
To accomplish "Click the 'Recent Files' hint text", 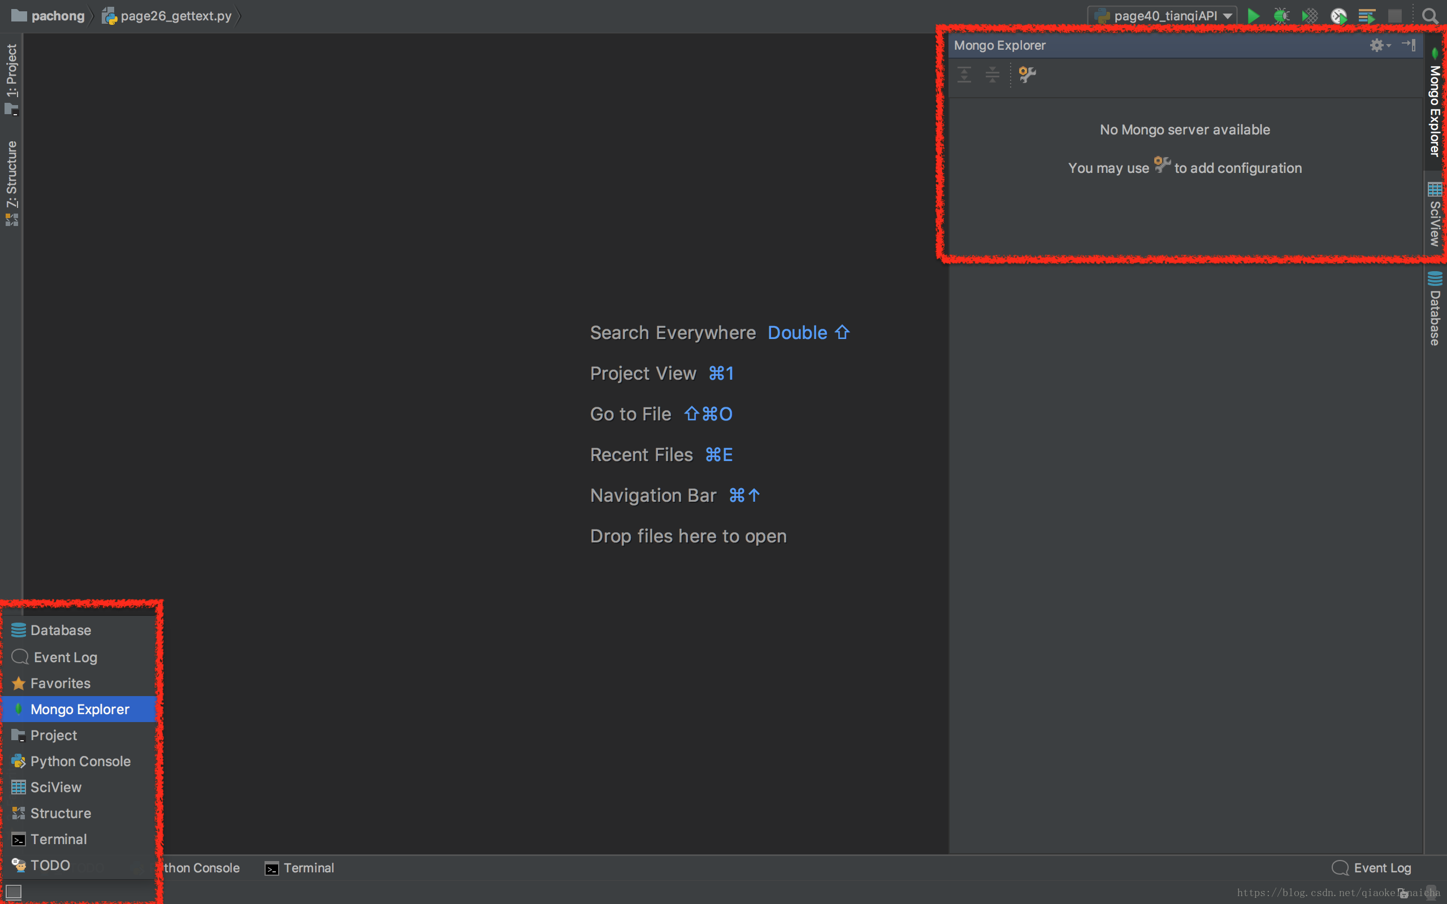I will 641,454.
